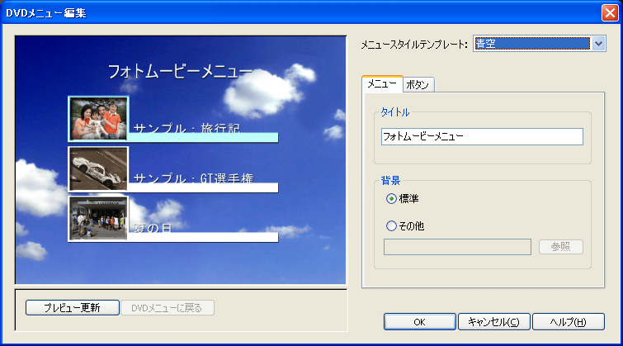Image resolution: width=623 pixels, height=346 pixels.
Task: Click the 夏の日 label in preview
Action: [x=153, y=228]
